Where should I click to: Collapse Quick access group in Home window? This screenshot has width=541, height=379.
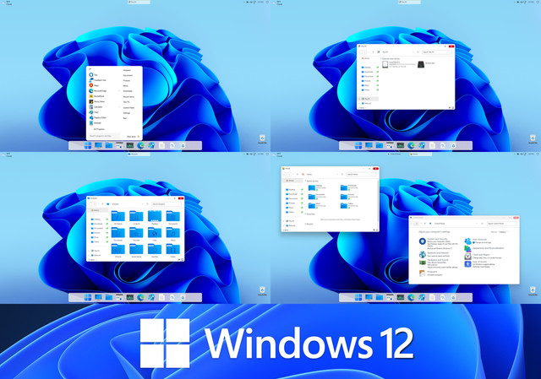pos(305,181)
